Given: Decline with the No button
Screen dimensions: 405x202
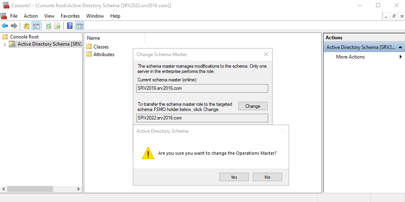Looking at the screenshot, I should pyautogui.click(x=267, y=177).
